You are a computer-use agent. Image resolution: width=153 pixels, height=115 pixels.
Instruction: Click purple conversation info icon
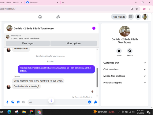94,28
